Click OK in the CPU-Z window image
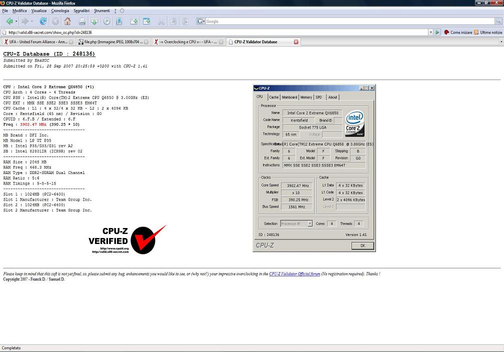 [362, 245]
